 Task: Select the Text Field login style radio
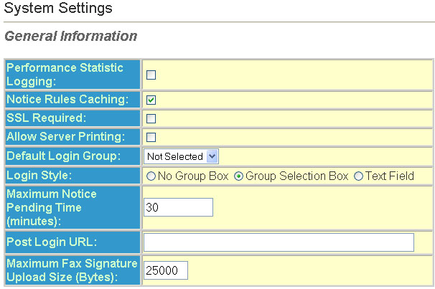358,176
